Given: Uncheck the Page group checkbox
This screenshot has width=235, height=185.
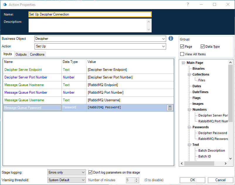Looking at the screenshot, I should click(x=182, y=47).
